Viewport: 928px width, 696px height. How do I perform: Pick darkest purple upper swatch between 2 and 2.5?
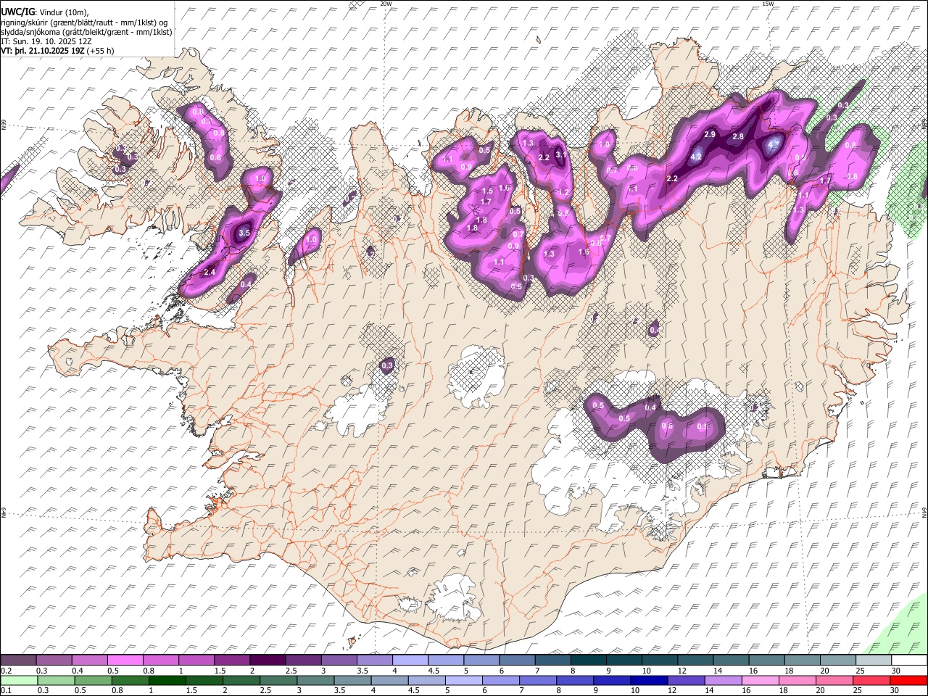tap(268, 660)
